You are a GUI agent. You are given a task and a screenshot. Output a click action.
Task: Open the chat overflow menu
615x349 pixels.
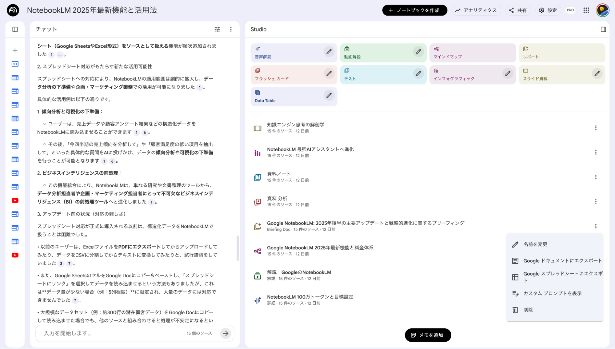pyautogui.click(x=231, y=29)
